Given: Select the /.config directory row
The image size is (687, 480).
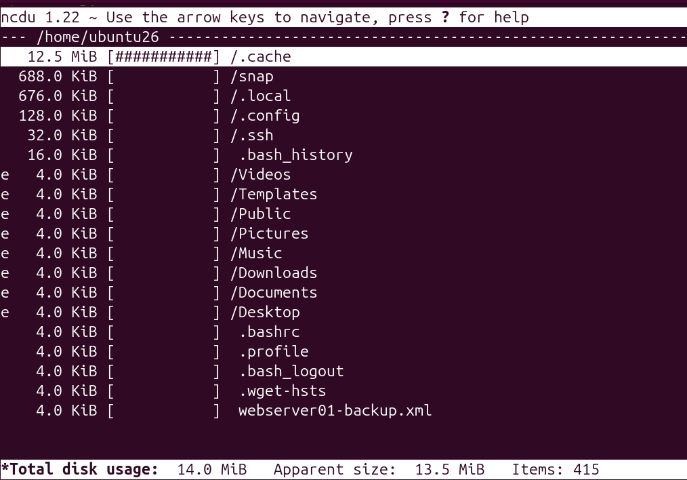Looking at the screenshot, I should 343,116.
